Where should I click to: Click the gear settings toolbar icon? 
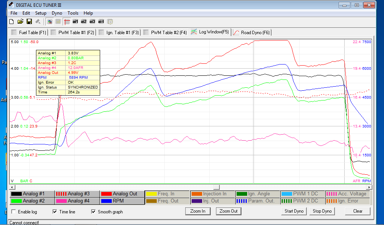click(x=110, y=22)
